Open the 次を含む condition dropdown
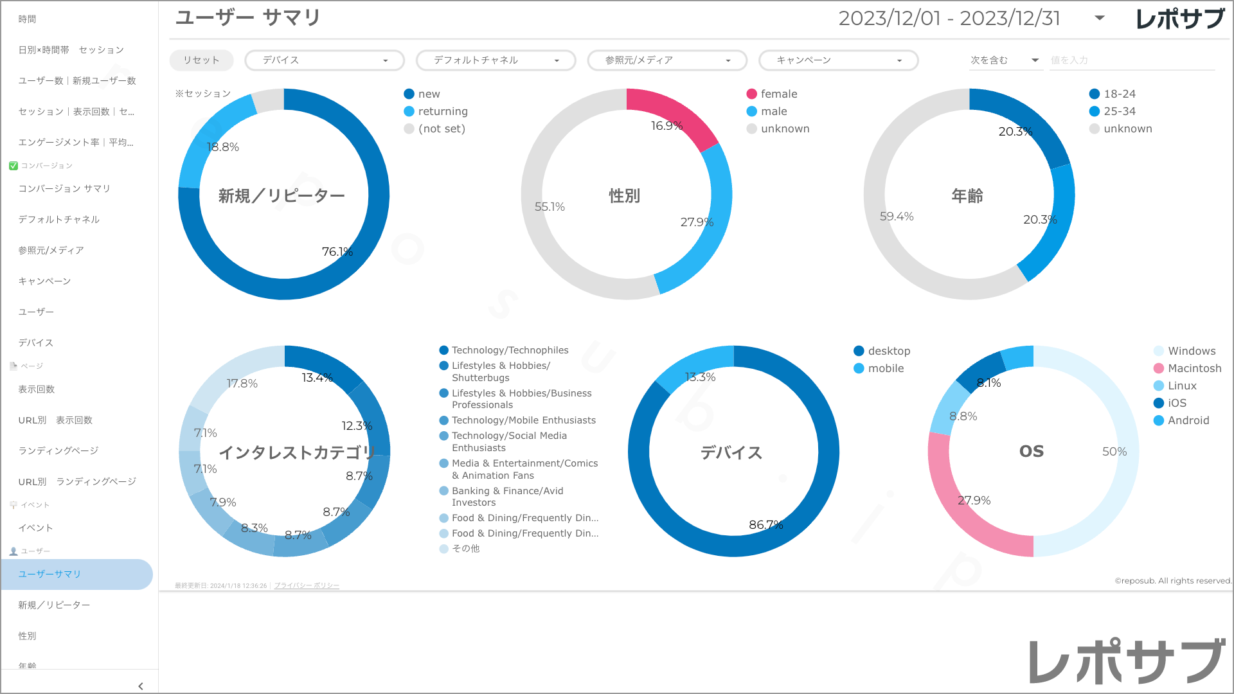 (x=1005, y=60)
